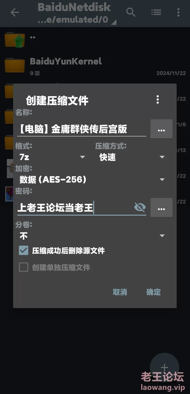Tap the floating plus add button

[164, 367]
